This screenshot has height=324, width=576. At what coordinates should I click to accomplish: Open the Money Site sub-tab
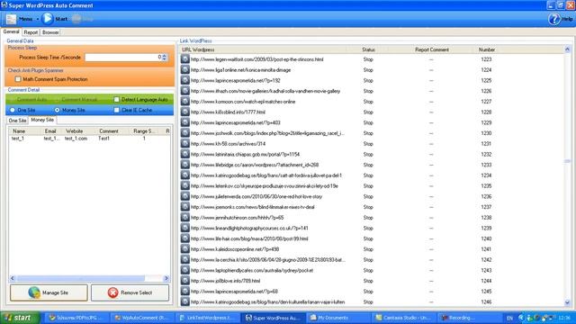(42, 120)
